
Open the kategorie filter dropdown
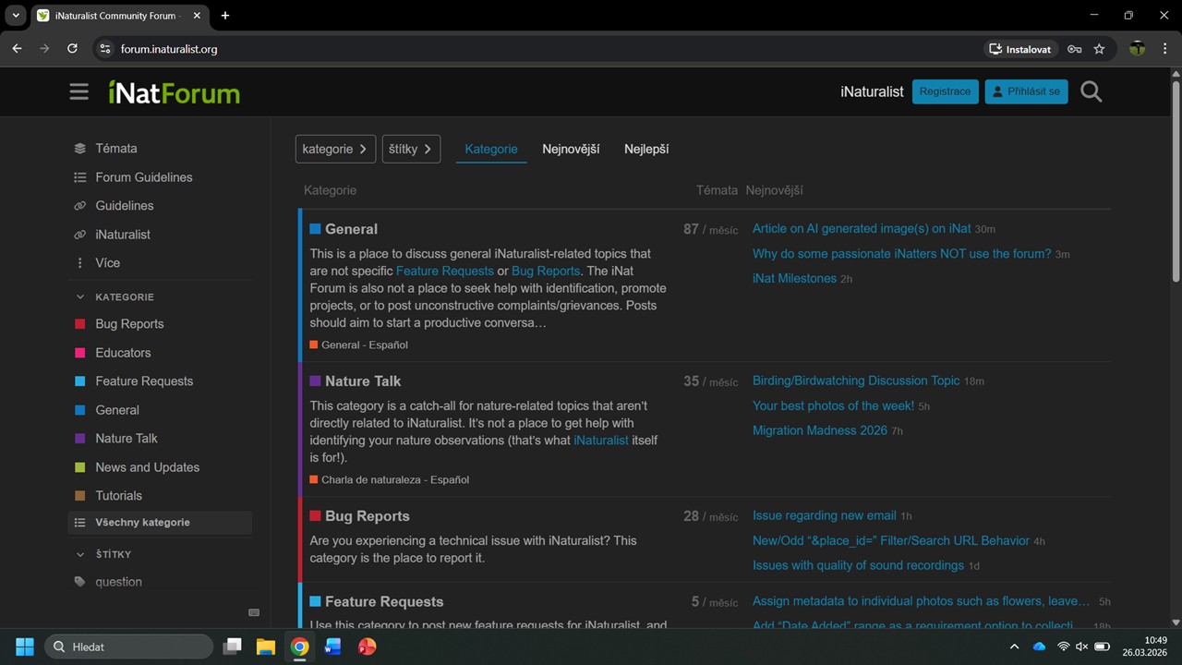335,149
